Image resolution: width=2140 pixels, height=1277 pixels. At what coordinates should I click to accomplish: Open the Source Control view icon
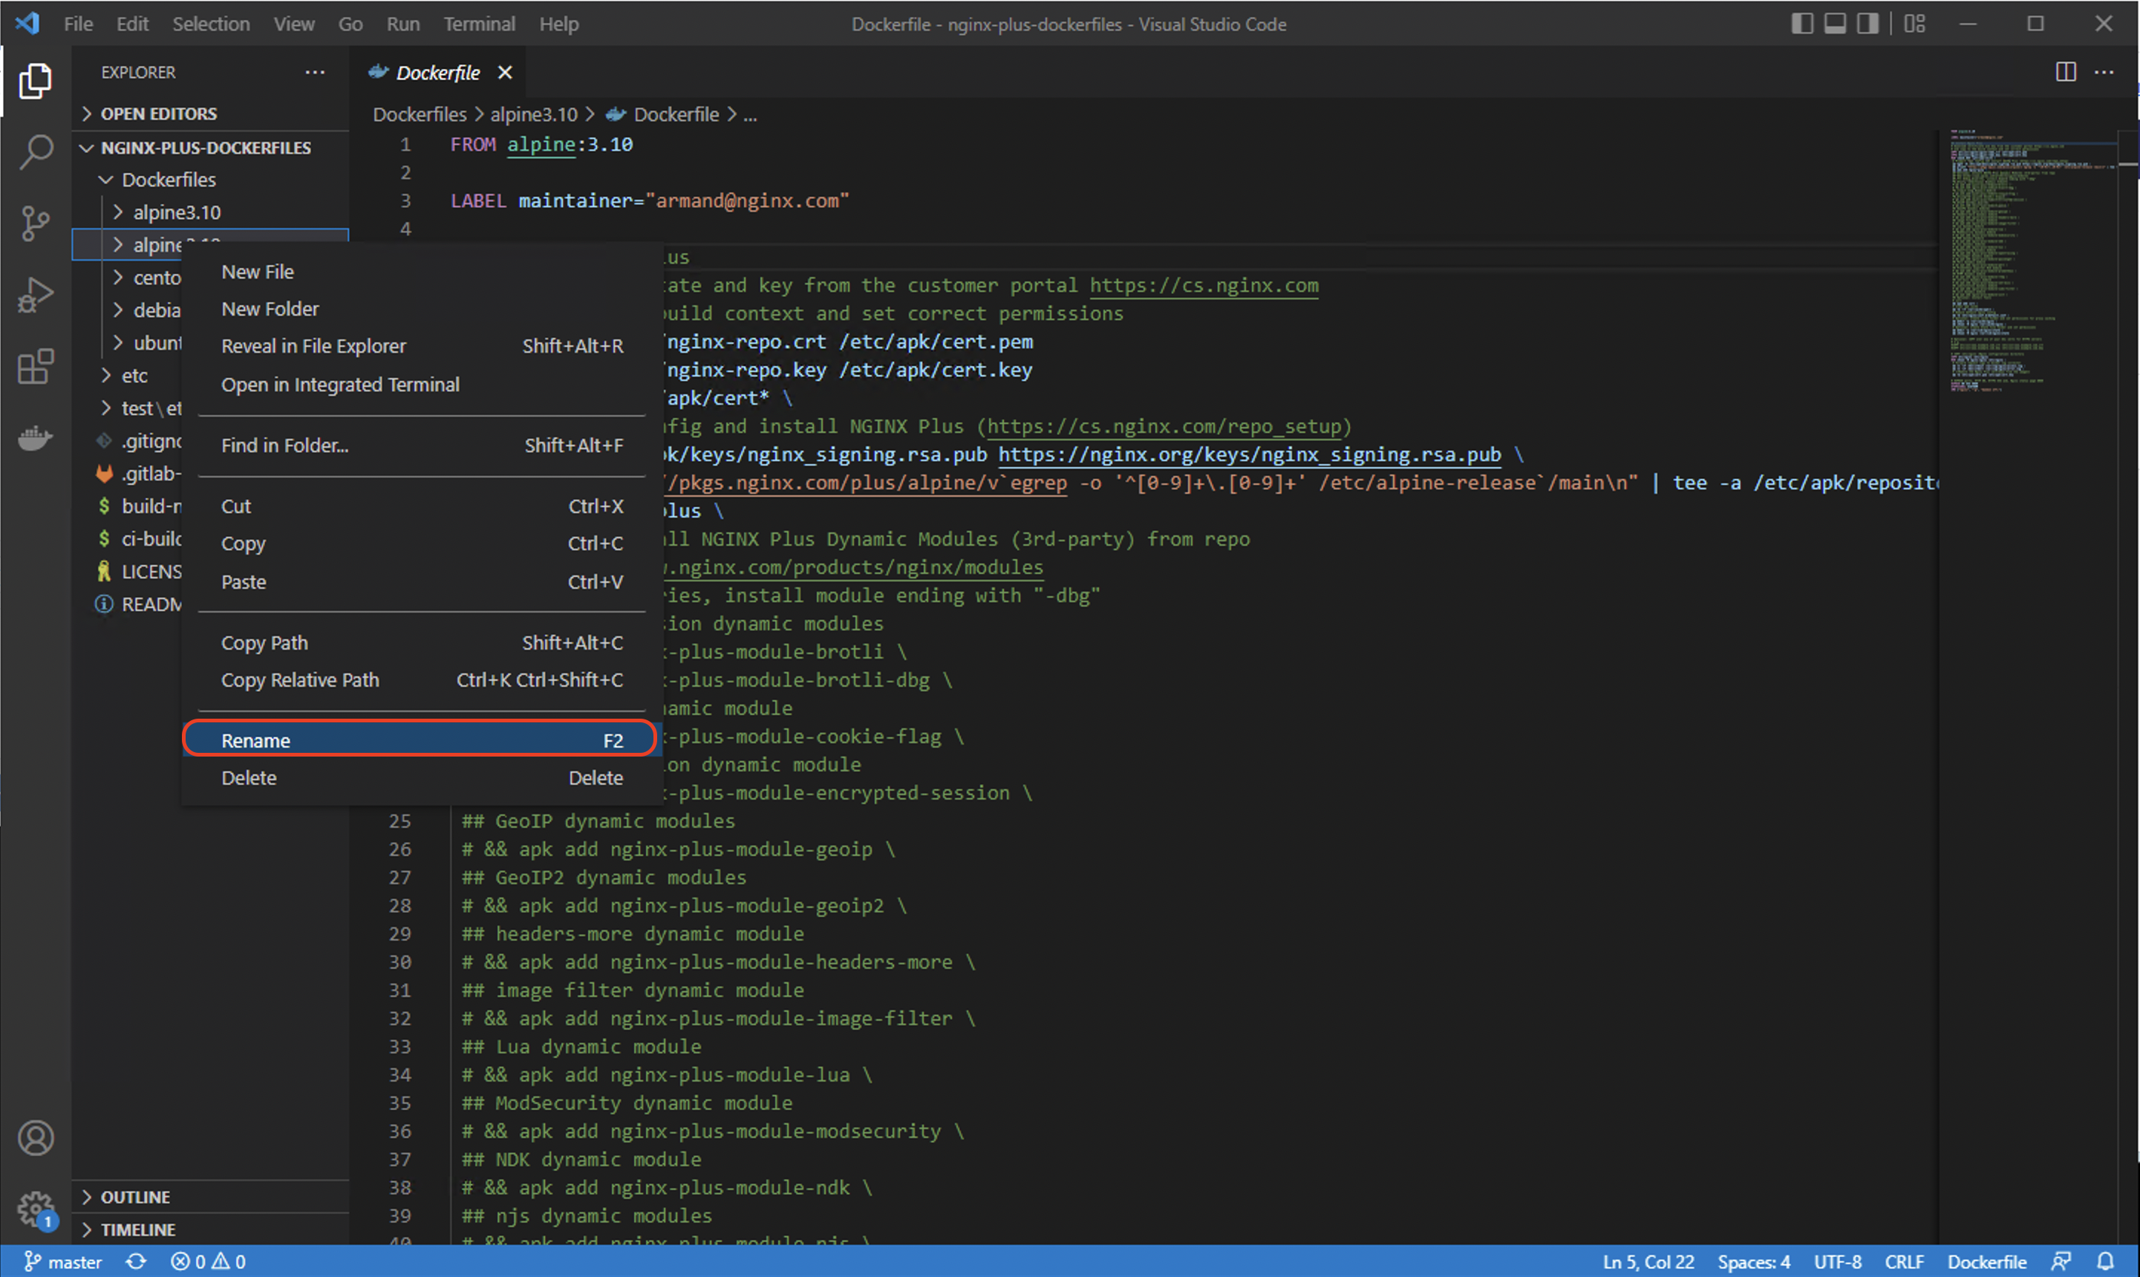(36, 223)
